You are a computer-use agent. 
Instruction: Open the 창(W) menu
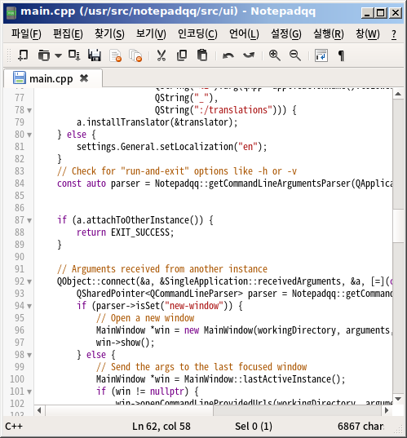click(367, 34)
